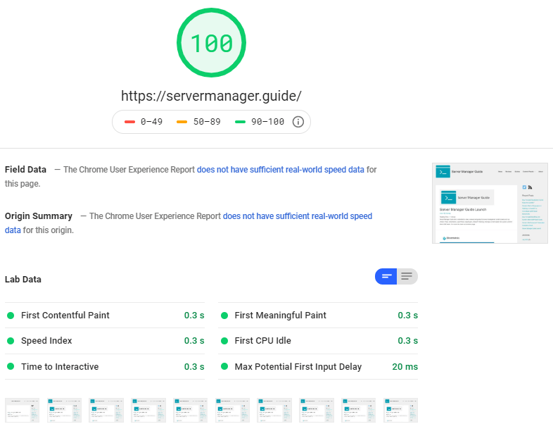The image size is (553, 424).
Task: Click the green dot beside Speed Index
Action: click(11, 341)
